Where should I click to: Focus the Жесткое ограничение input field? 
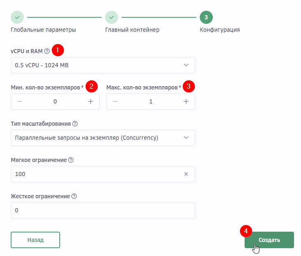(103, 210)
